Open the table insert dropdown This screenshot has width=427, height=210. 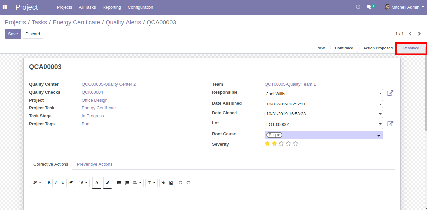pos(151,183)
